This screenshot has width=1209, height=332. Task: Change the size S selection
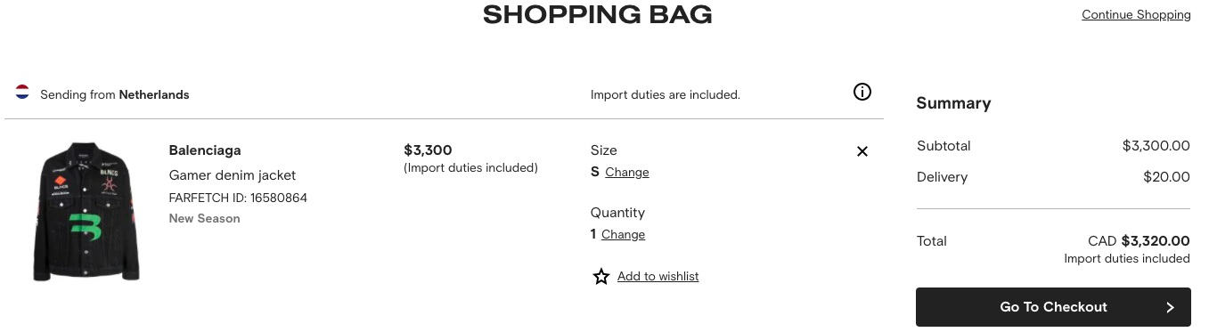pyautogui.click(x=627, y=172)
